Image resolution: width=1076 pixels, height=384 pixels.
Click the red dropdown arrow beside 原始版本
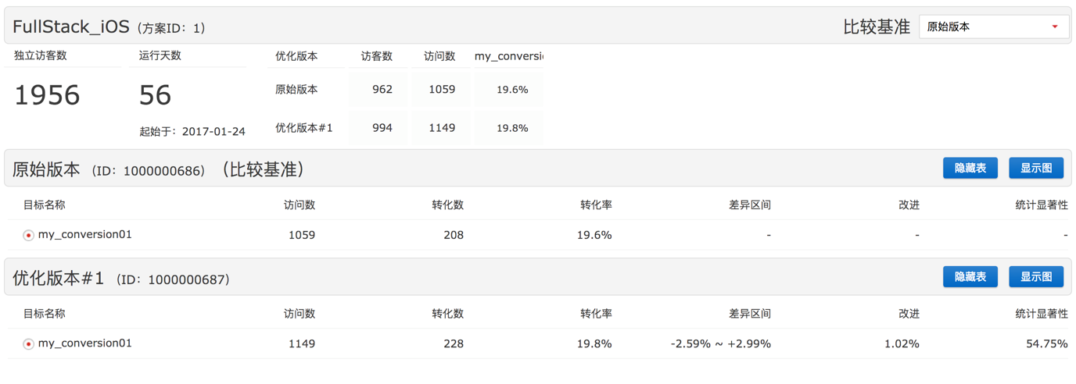click(1055, 27)
